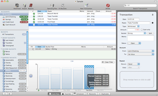Viewport: 158px width, 96px height.
Task: Open the Type dropdown showing Withdrawal
Action: click(x=133, y=26)
